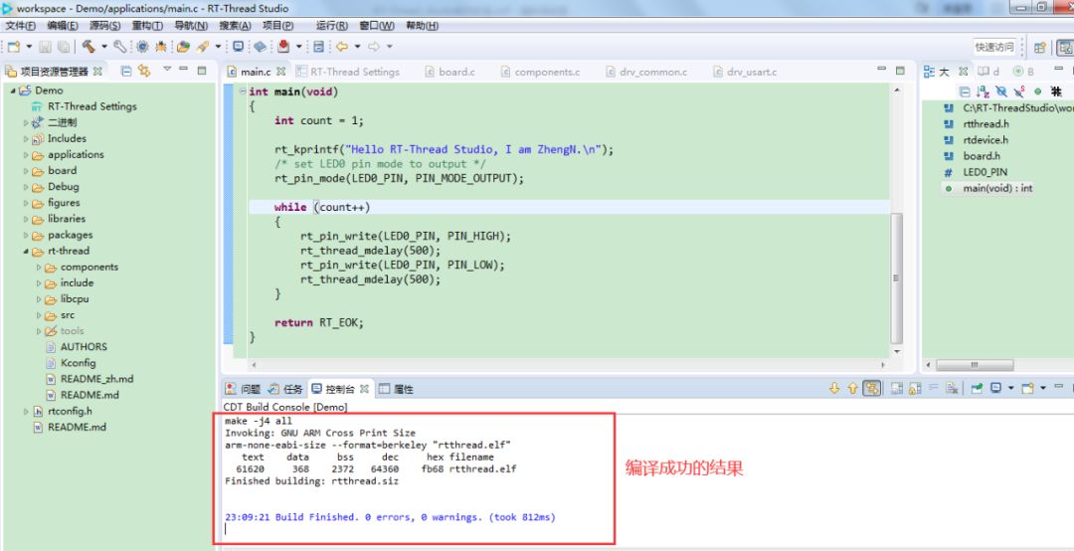
Task: Click Pin Console icon
Action: point(977,389)
